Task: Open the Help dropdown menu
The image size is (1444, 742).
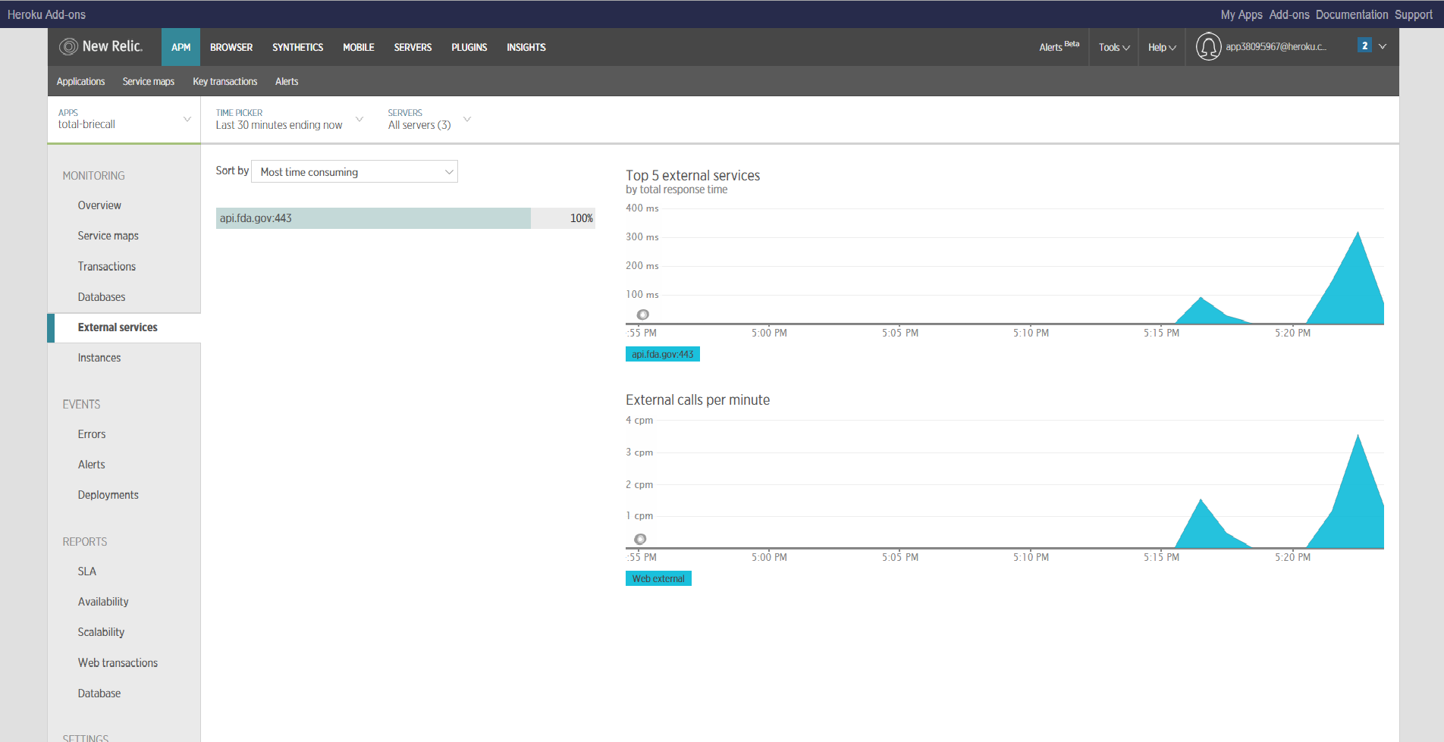Action: coord(1162,47)
